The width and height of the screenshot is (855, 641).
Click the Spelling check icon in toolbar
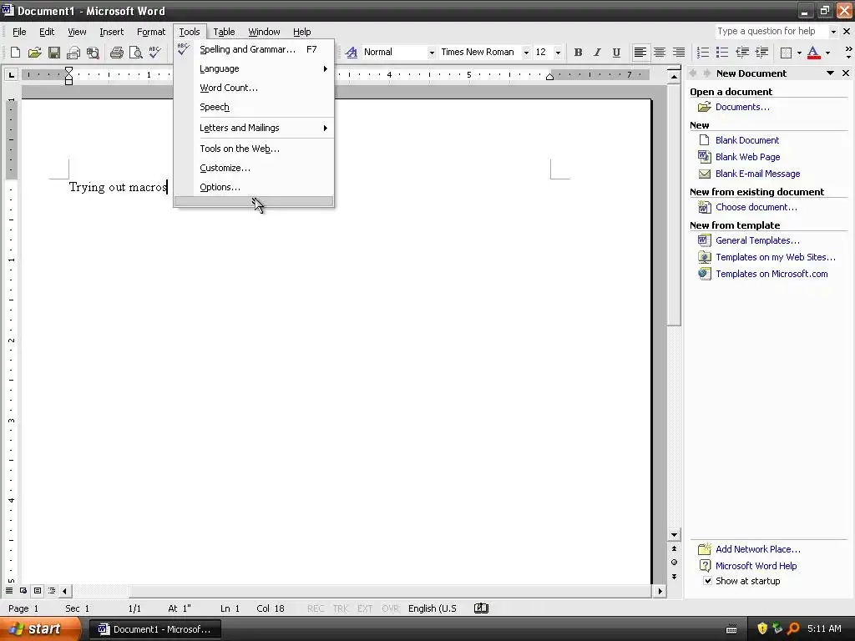pos(155,53)
